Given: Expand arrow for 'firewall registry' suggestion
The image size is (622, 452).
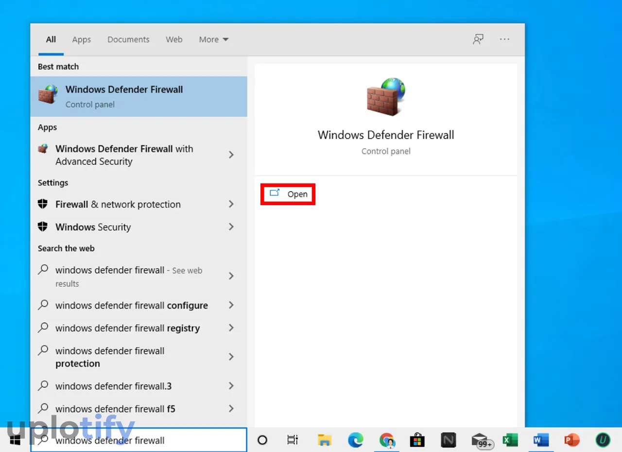Looking at the screenshot, I should point(231,328).
